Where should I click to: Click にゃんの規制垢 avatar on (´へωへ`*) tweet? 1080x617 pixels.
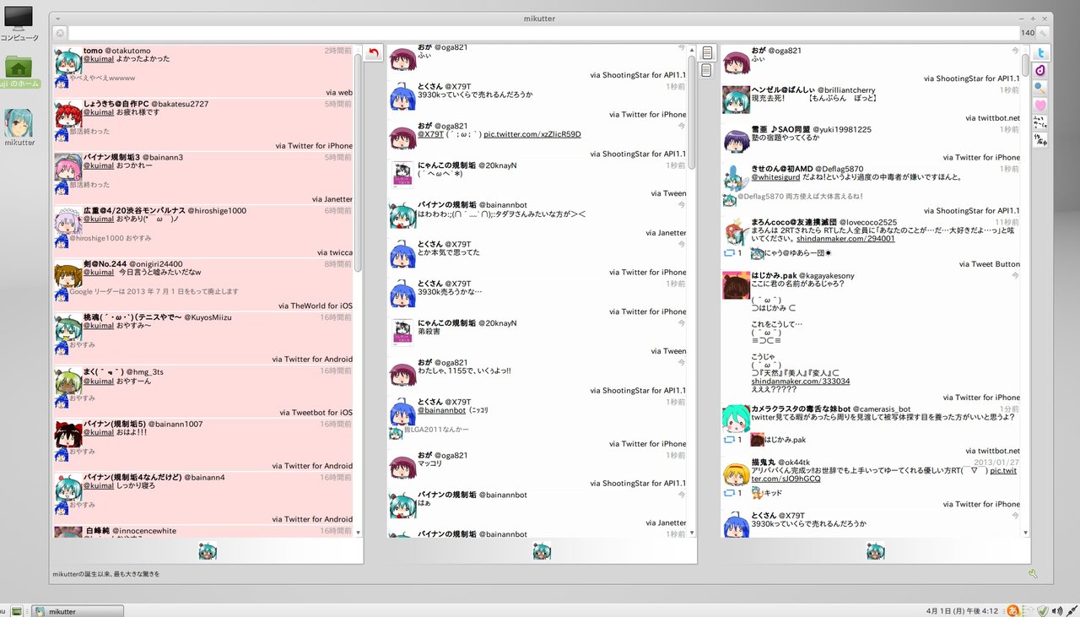click(402, 175)
